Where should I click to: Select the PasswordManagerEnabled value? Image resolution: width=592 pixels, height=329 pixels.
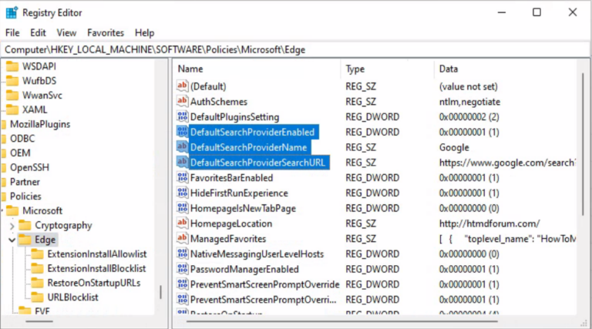pyautogui.click(x=244, y=269)
